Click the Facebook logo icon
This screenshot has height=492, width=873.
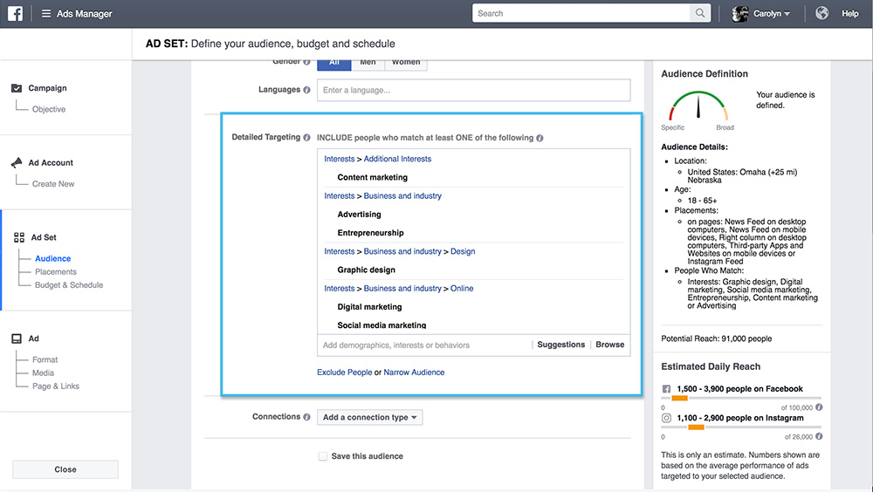pyautogui.click(x=15, y=13)
